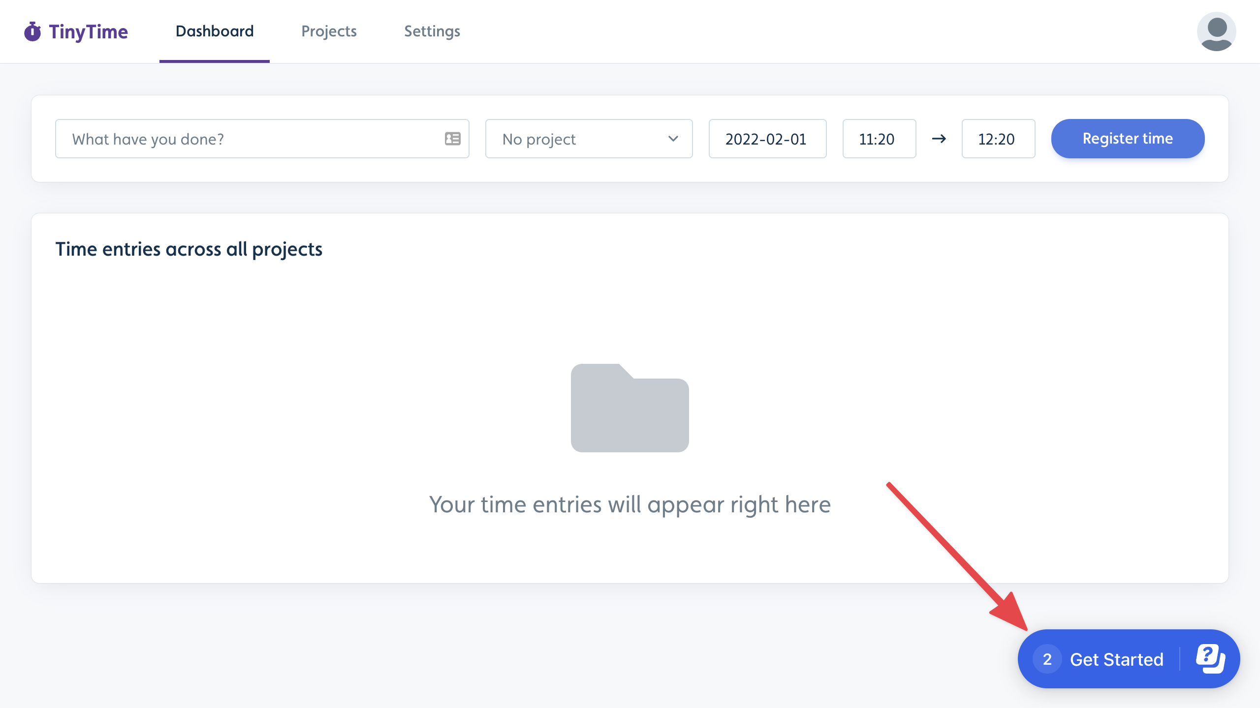Click the spreadsheet/table icon in task field
Screen dimensions: 1260x708
point(452,138)
